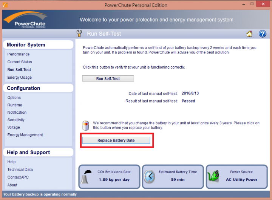This screenshot has width=272, height=200.
Task: Open the Energy Usage page
Action: tap(19, 78)
